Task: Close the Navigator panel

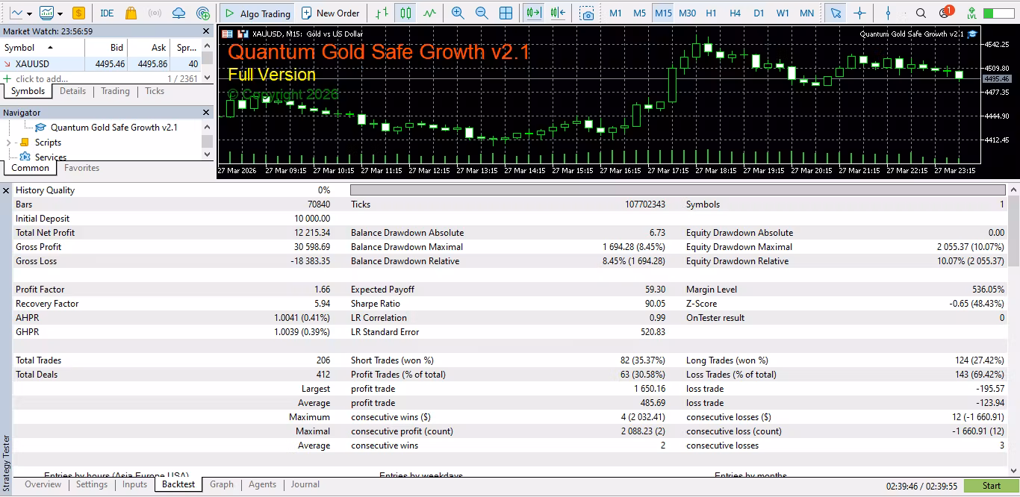Action: tap(207, 113)
